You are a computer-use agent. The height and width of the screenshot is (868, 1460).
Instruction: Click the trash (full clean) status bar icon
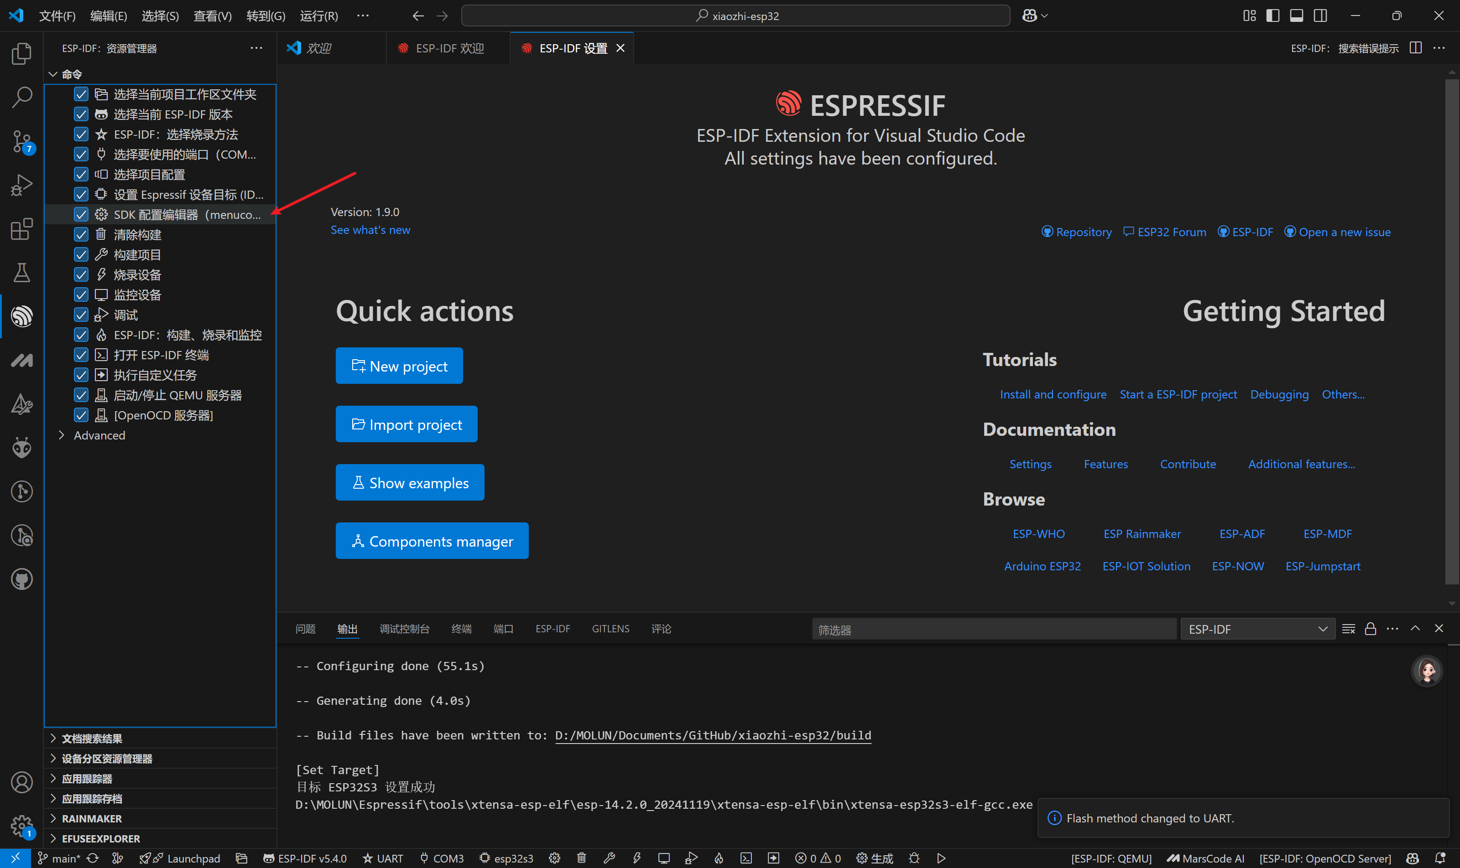coord(581,858)
